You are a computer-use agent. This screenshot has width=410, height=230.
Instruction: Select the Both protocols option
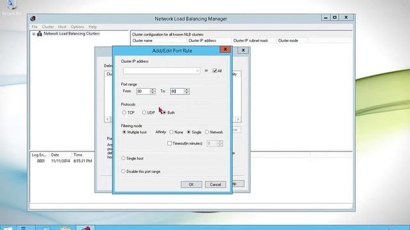pos(164,112)
